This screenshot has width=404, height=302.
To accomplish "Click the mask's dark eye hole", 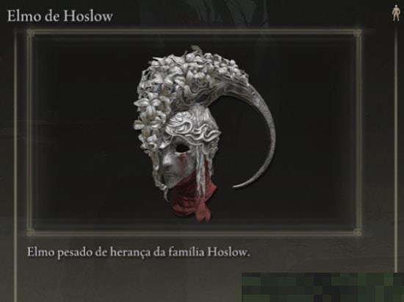I will tap(182, 148).
